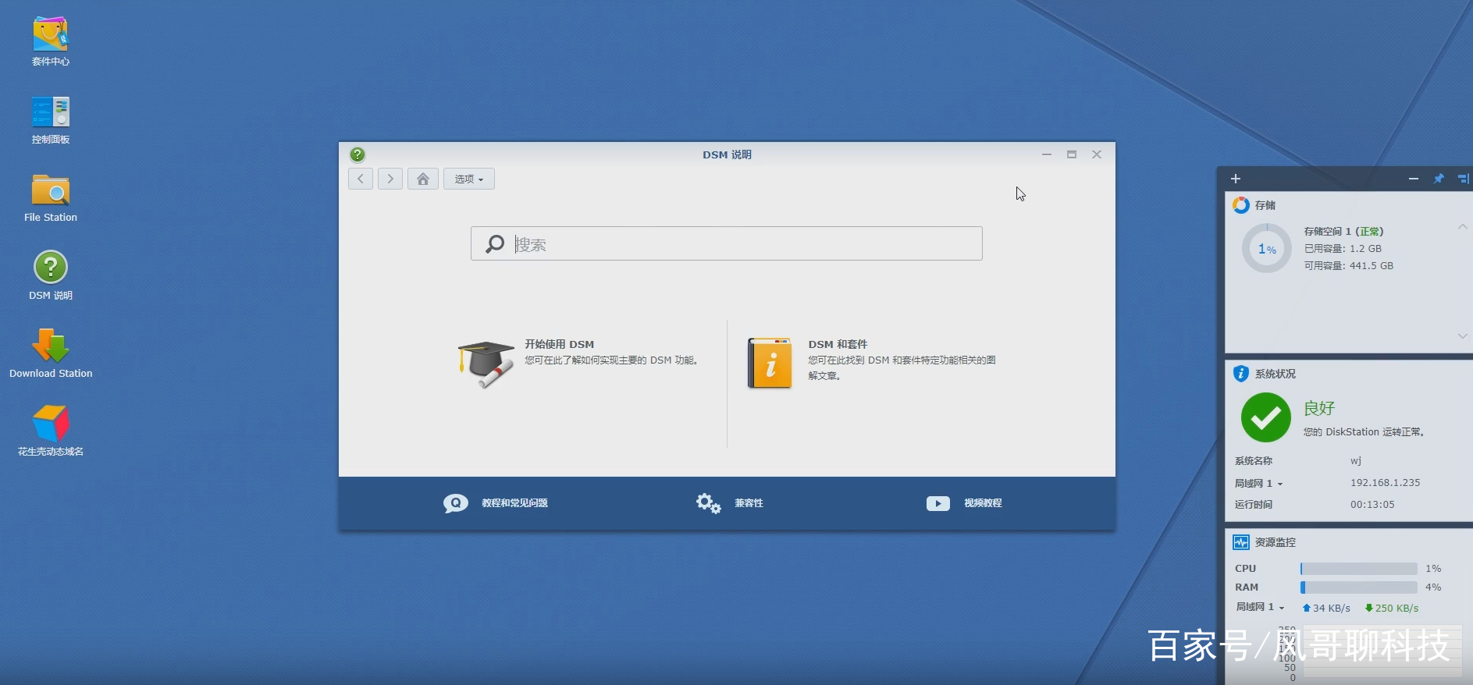
Task: Click the CPU usage bar
Action: [x=1358, y=569]
